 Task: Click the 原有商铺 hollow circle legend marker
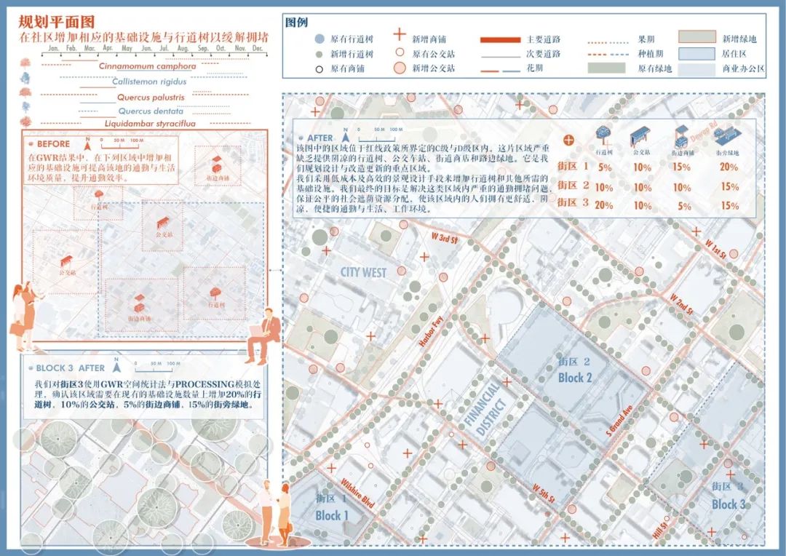point(319,68)
